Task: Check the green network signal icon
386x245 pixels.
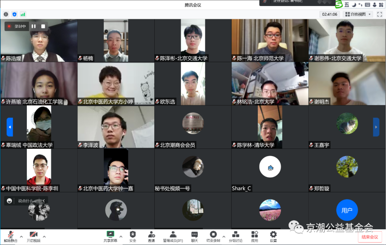Action: click(x=23, y=14)
